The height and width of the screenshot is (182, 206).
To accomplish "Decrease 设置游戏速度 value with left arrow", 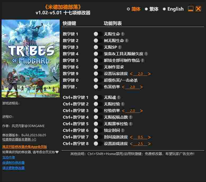I will tap(131, 144).
